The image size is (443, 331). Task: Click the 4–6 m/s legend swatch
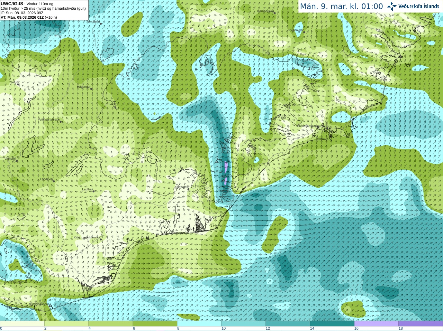click(x=111, y=324)
